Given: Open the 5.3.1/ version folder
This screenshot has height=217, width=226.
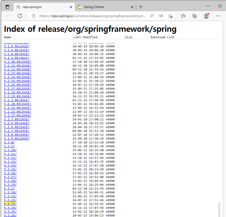Looking at the screenshot, I should point(9,146).
